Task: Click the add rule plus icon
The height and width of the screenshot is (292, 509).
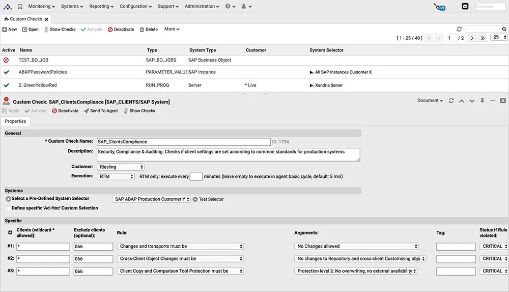Action: point(10,233)
